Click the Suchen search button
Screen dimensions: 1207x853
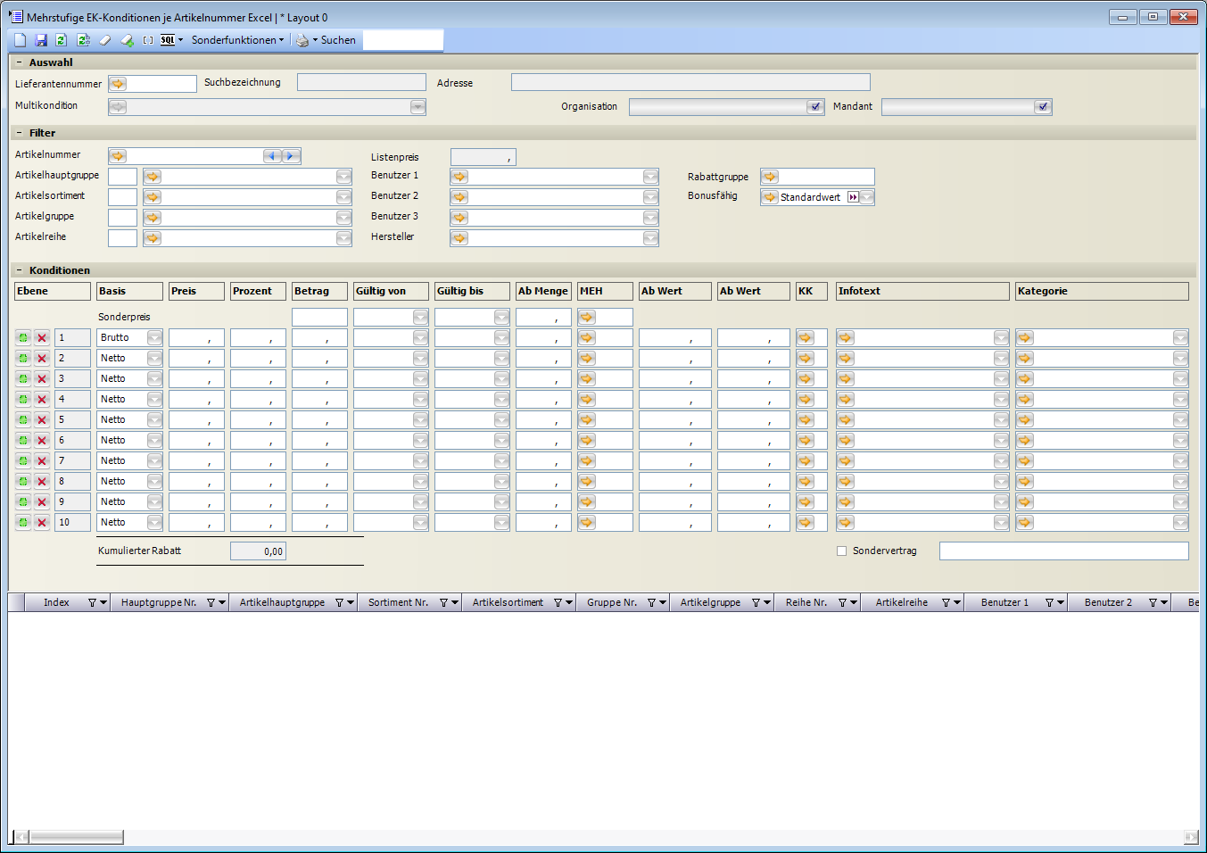click(x=338, y=40)
